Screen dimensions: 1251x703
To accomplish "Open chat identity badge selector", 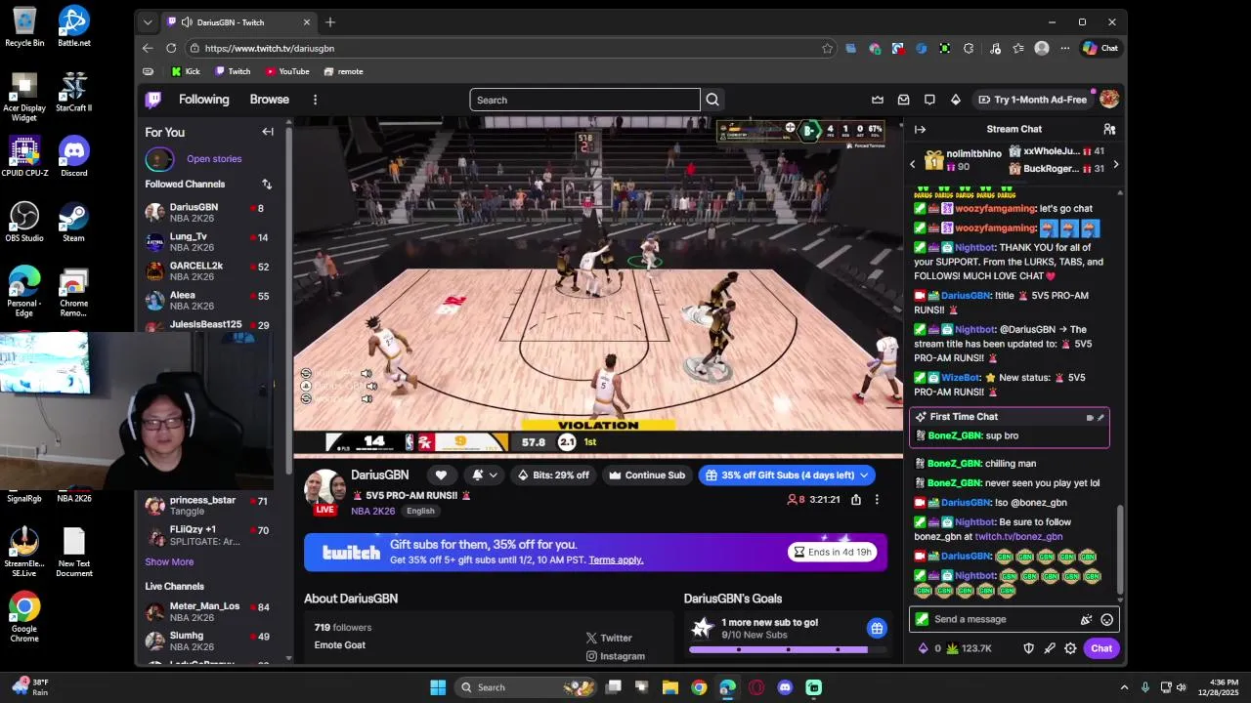I will [x=922, y=619].
